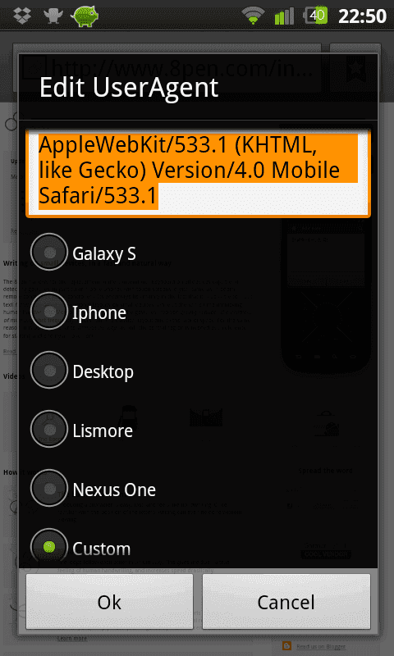Tap the bookmark star icon behind dialog
Viewport: 394px width, 656px height.
click(x=355, y=68)
